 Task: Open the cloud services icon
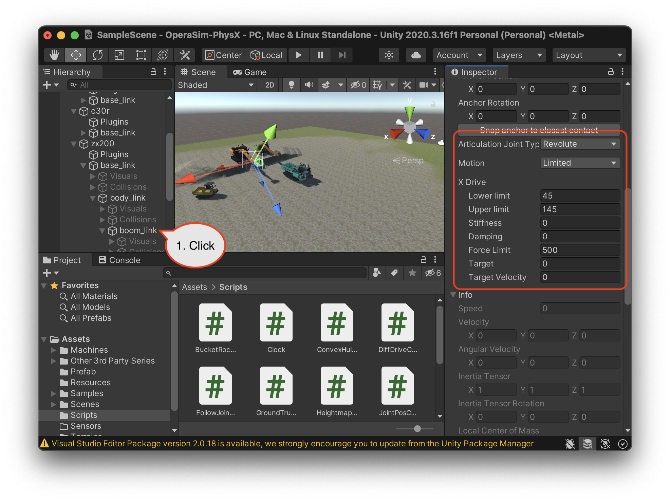pyautogui.click(x=416, y=55)
